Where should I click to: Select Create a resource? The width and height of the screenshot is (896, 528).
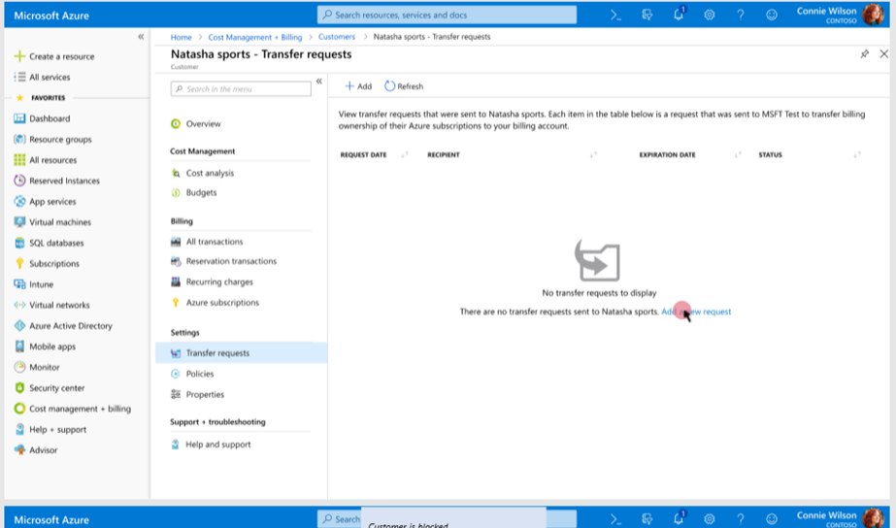(x=55, y=56)
